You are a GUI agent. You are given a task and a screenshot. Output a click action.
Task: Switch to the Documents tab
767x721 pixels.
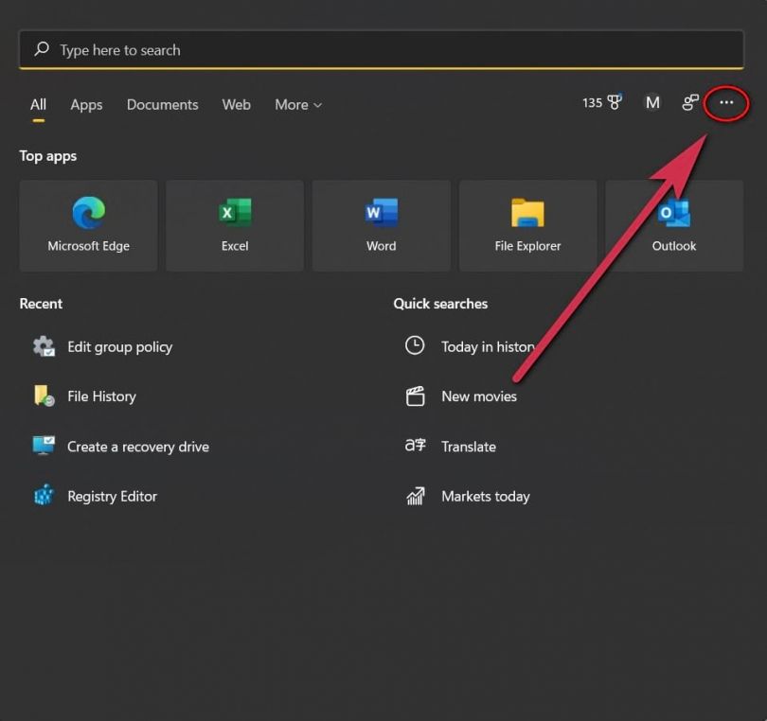(x=162, y=104)
